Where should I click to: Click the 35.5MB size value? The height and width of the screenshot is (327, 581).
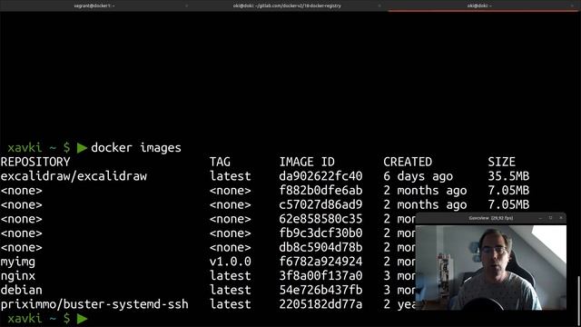point(508,176)
